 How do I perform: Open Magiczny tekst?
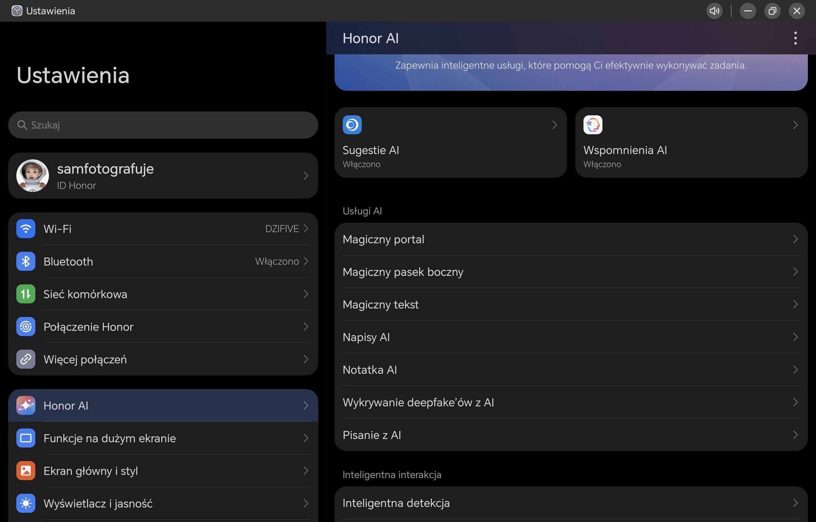[x=571, y=304]
